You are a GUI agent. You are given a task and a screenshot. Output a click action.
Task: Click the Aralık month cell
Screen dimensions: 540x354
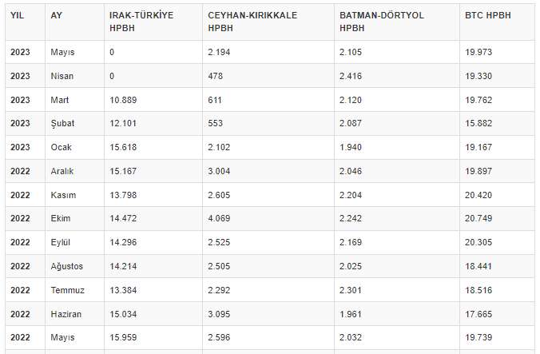click(x=62, y=171)
